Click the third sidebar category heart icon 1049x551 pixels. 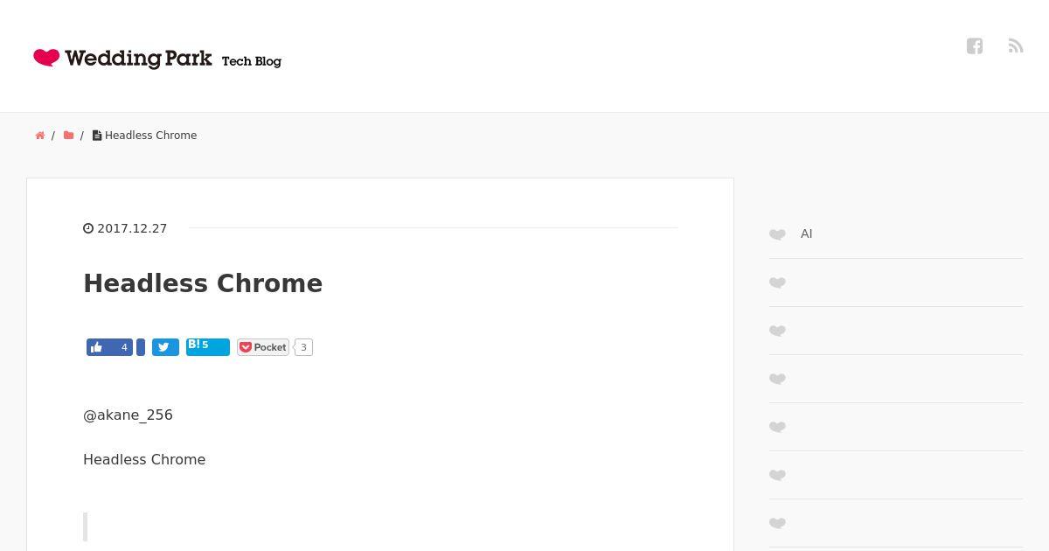click(x=777, y=331)
